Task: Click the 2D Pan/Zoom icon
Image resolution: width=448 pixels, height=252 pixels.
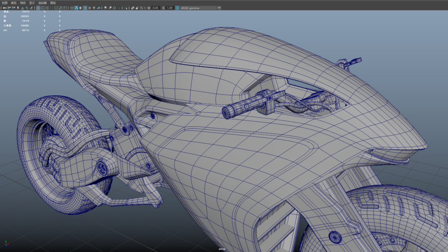Action: (x=27, y=8)
